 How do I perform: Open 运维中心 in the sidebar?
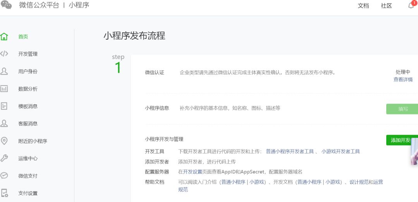(x=28, y=158)
